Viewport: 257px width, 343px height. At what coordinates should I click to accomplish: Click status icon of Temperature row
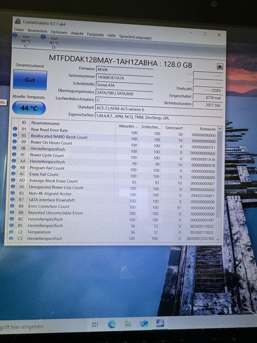click(x=11, y=232)
